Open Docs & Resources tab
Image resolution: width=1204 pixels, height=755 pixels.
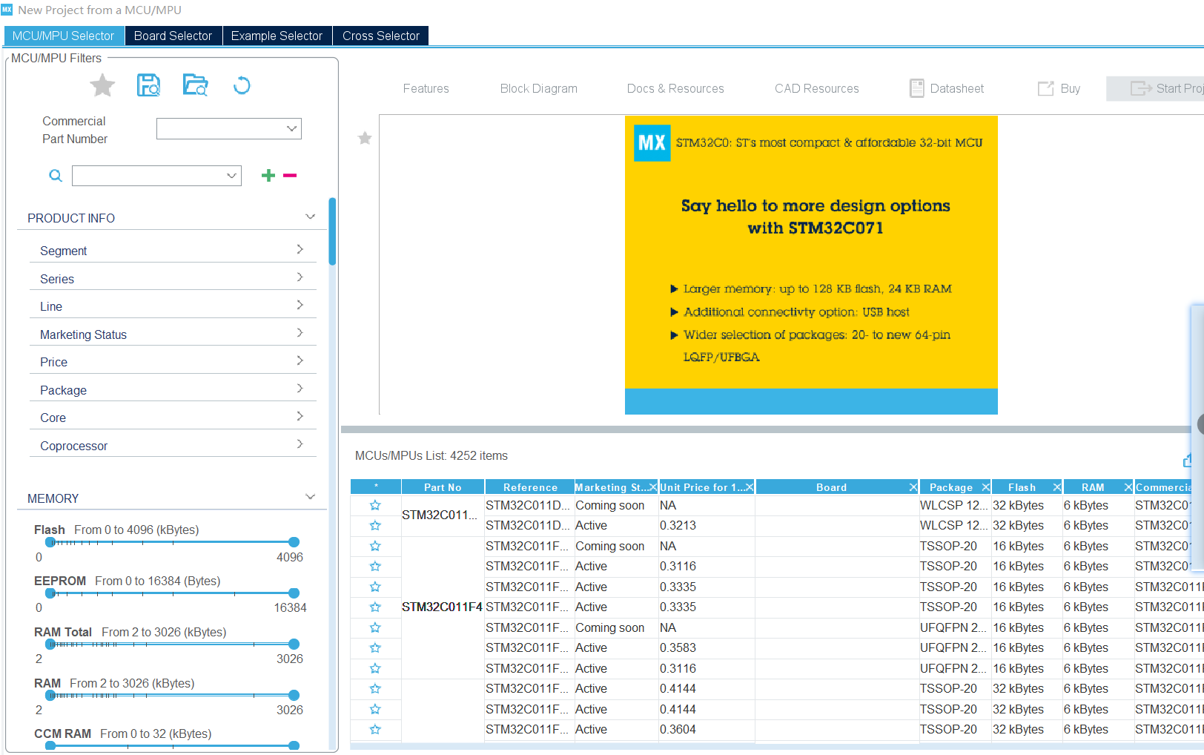675,88
